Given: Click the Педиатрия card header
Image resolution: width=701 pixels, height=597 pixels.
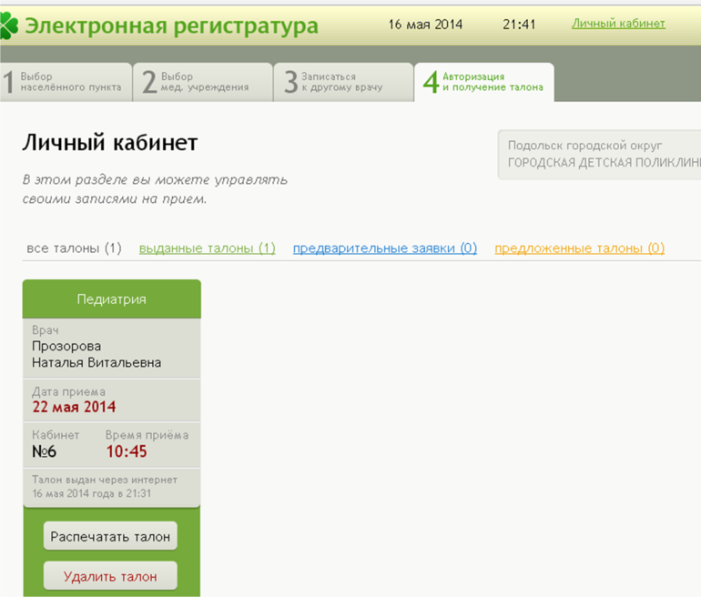Looking at the screenshot, I should click(x=112, y=298).
